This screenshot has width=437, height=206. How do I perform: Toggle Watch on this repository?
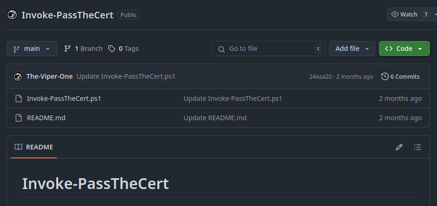coord(405,15)
